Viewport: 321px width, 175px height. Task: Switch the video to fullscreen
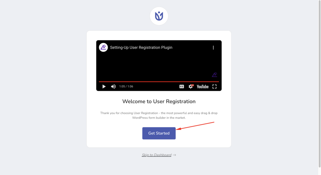point(214,87)
